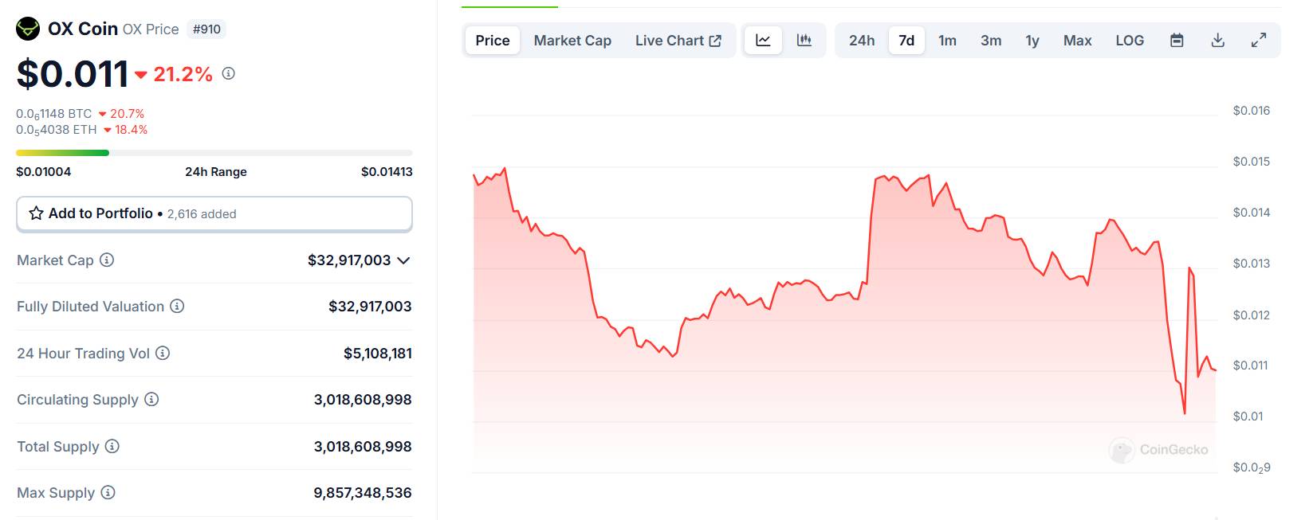The image size is (1313, 520).
Task: Click the $0.014 y-axis label
Action: click(1252, 213)
